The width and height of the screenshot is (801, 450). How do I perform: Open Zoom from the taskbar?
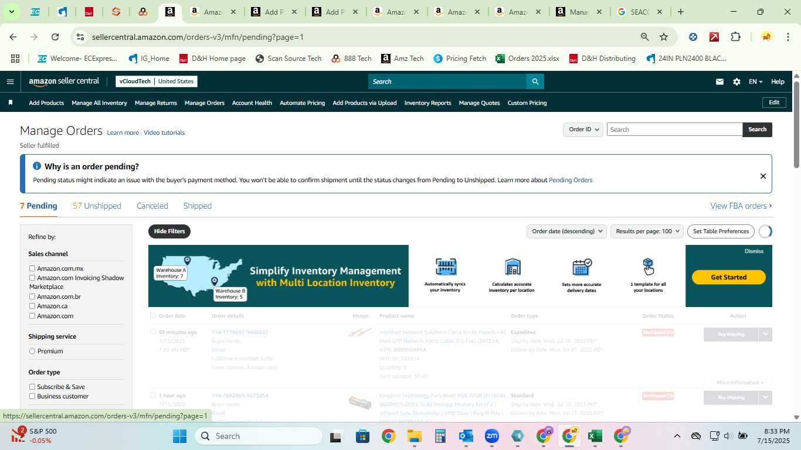click(492, 436)
